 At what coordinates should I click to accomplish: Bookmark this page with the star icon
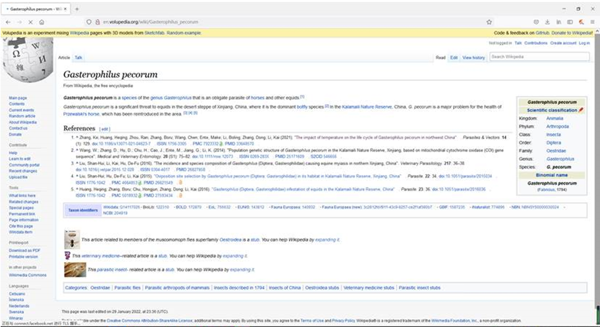tap(489, 22)
